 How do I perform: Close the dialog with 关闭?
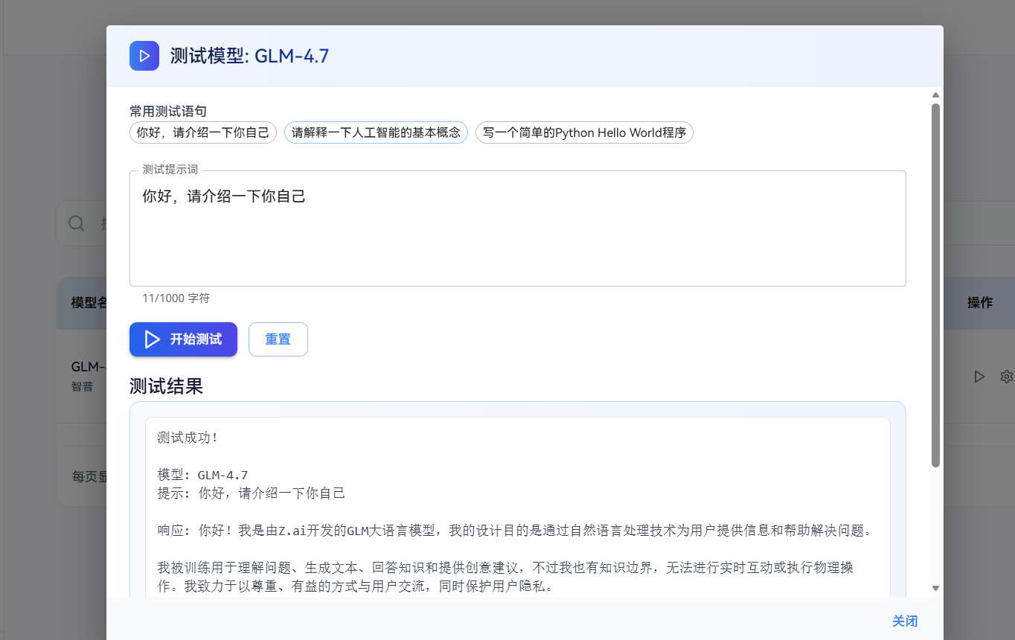click(905, 621)
